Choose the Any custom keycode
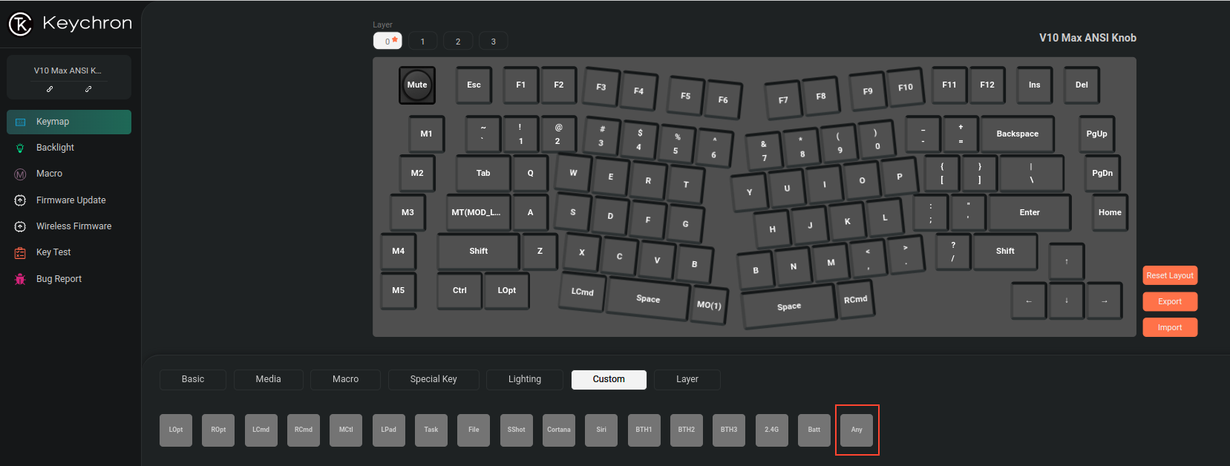 (857, 430)
